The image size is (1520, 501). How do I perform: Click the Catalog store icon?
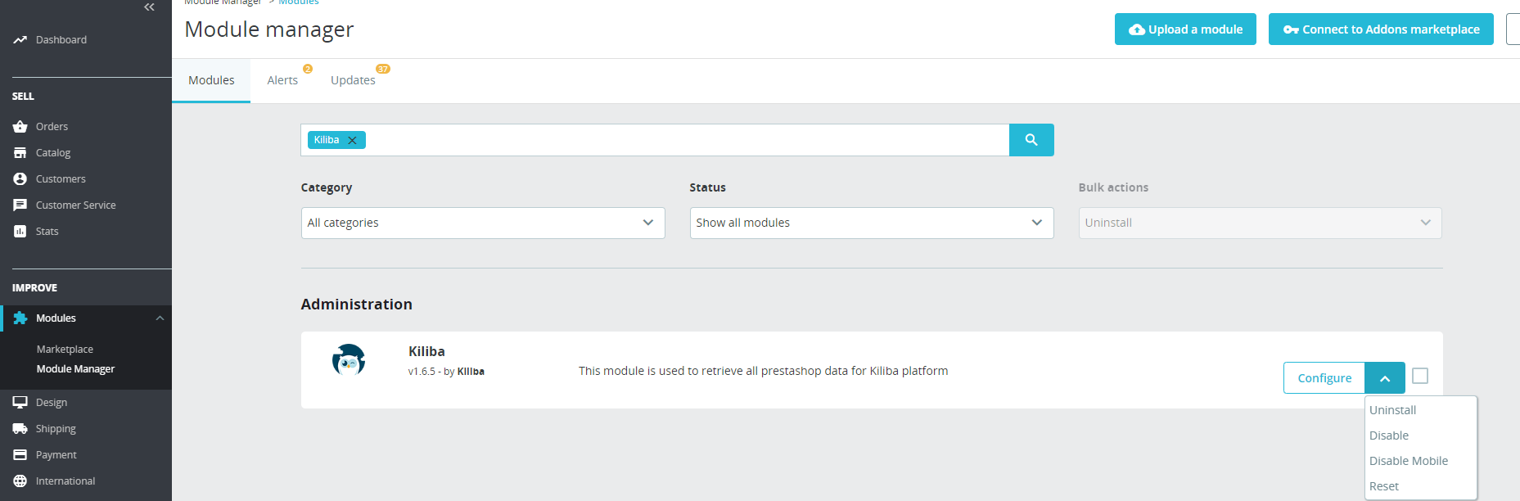click(x=20, y=152)
